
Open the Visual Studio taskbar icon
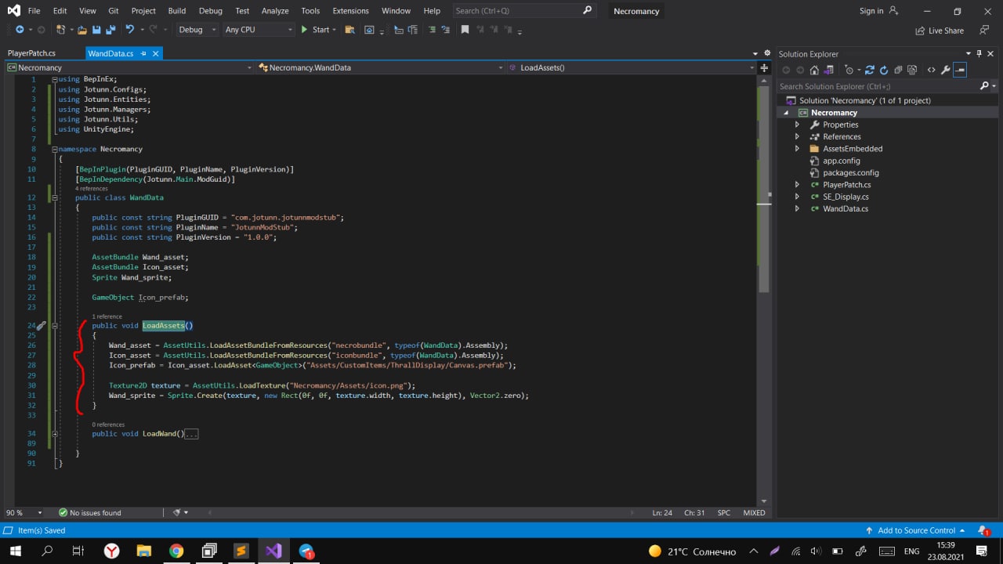(x=273, y=551)
